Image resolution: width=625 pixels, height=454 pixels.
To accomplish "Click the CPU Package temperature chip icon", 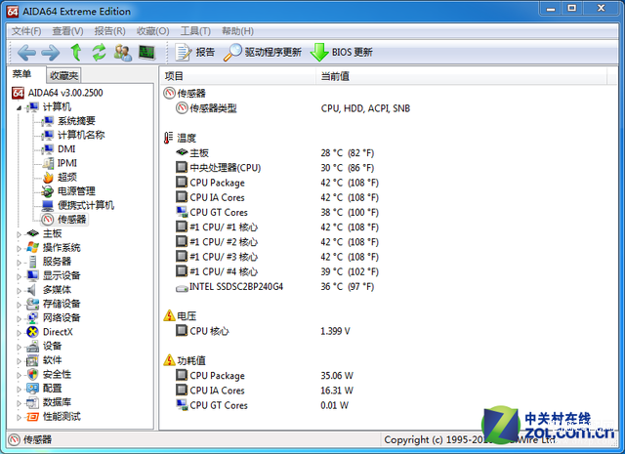I will tap(182, 183).
